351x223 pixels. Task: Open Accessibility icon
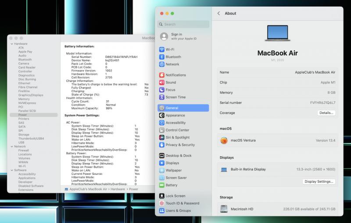pos(161,122)
